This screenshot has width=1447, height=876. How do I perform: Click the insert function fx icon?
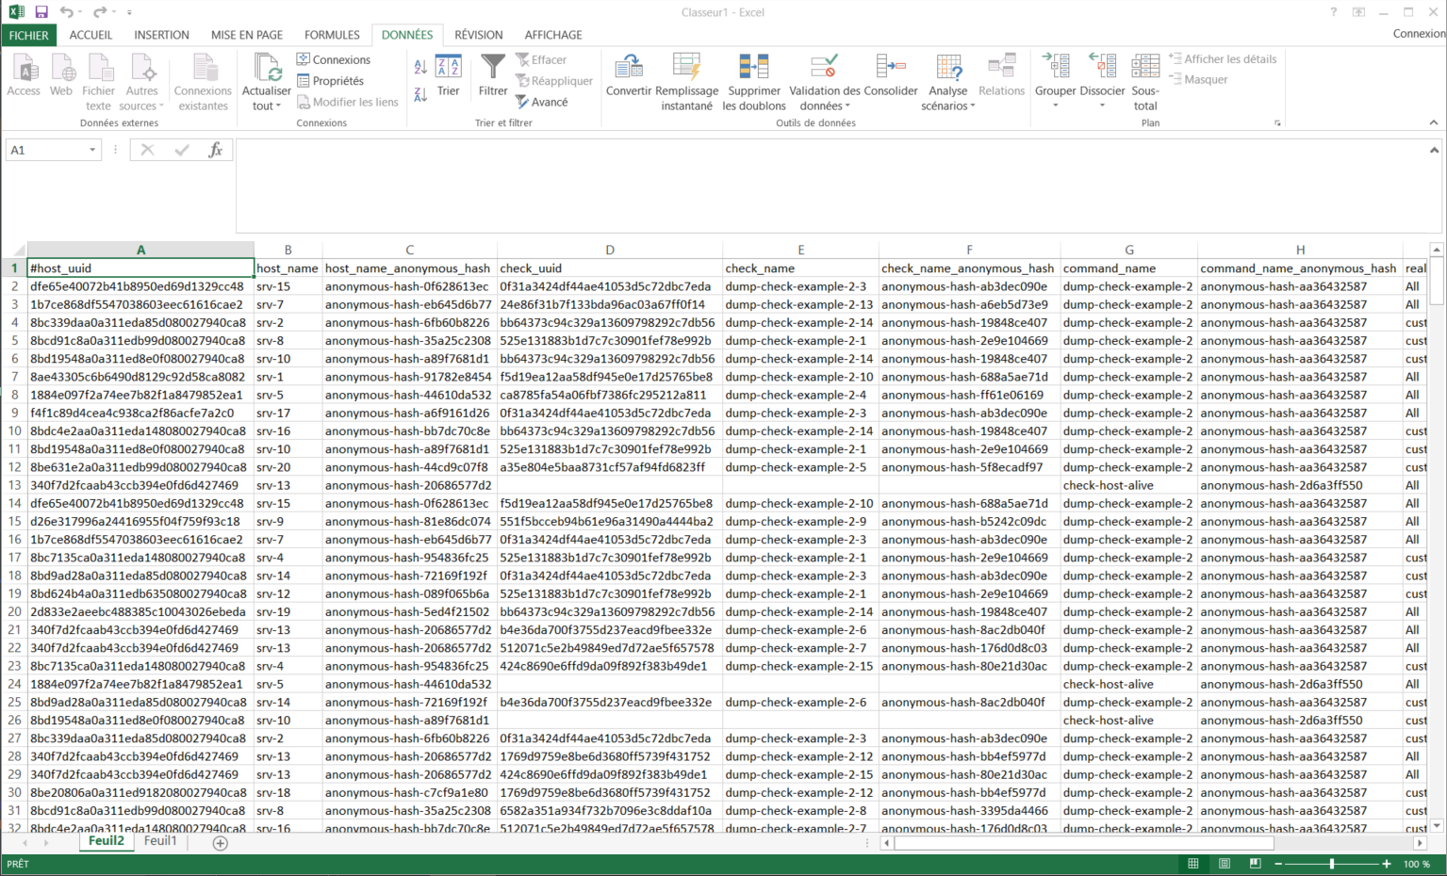tap(215, 150)
